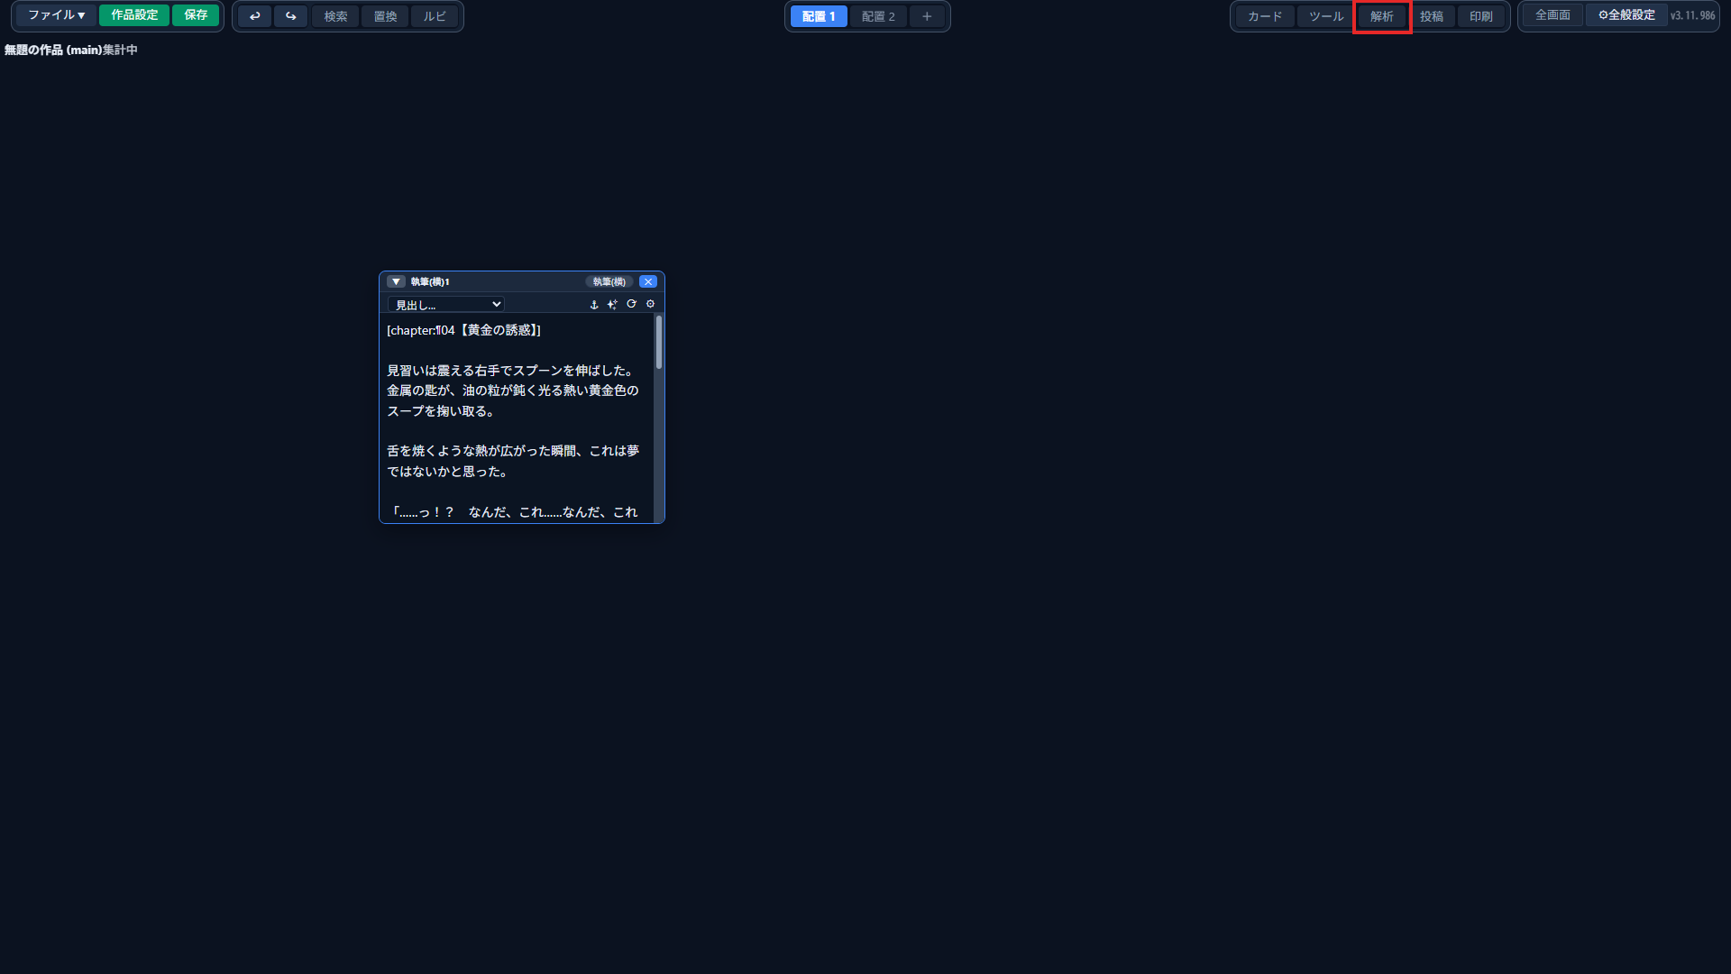Open the 検索 search tool
1731x974 pixels.
[x=335, y=16]
